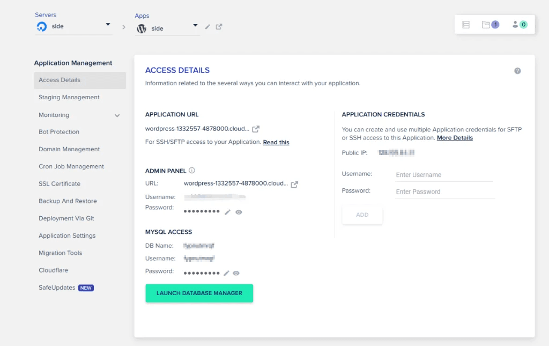Open Application URL external link icon
549x346 pixels.
point(256,129)
